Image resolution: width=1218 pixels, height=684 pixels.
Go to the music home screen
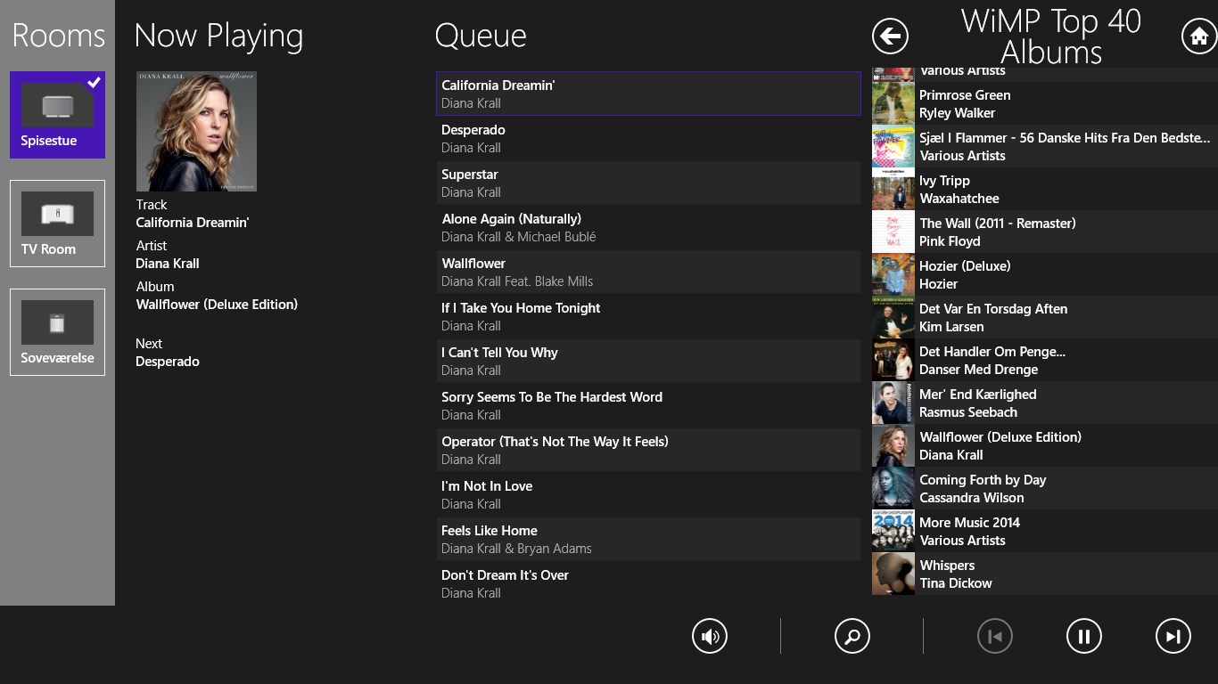(1199, 37)
